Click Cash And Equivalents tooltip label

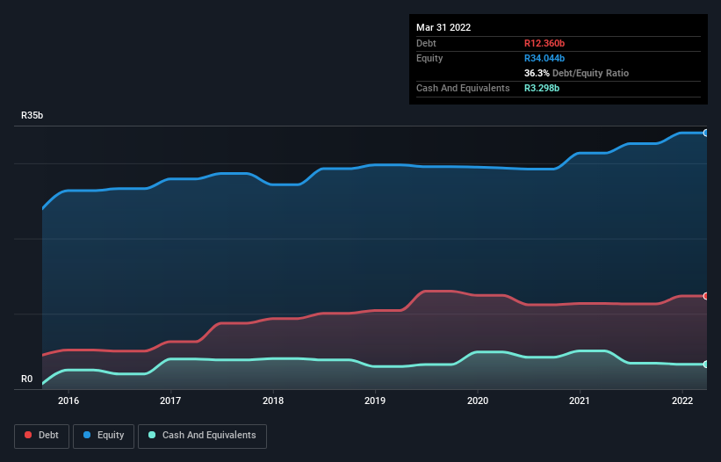point(463,88)
